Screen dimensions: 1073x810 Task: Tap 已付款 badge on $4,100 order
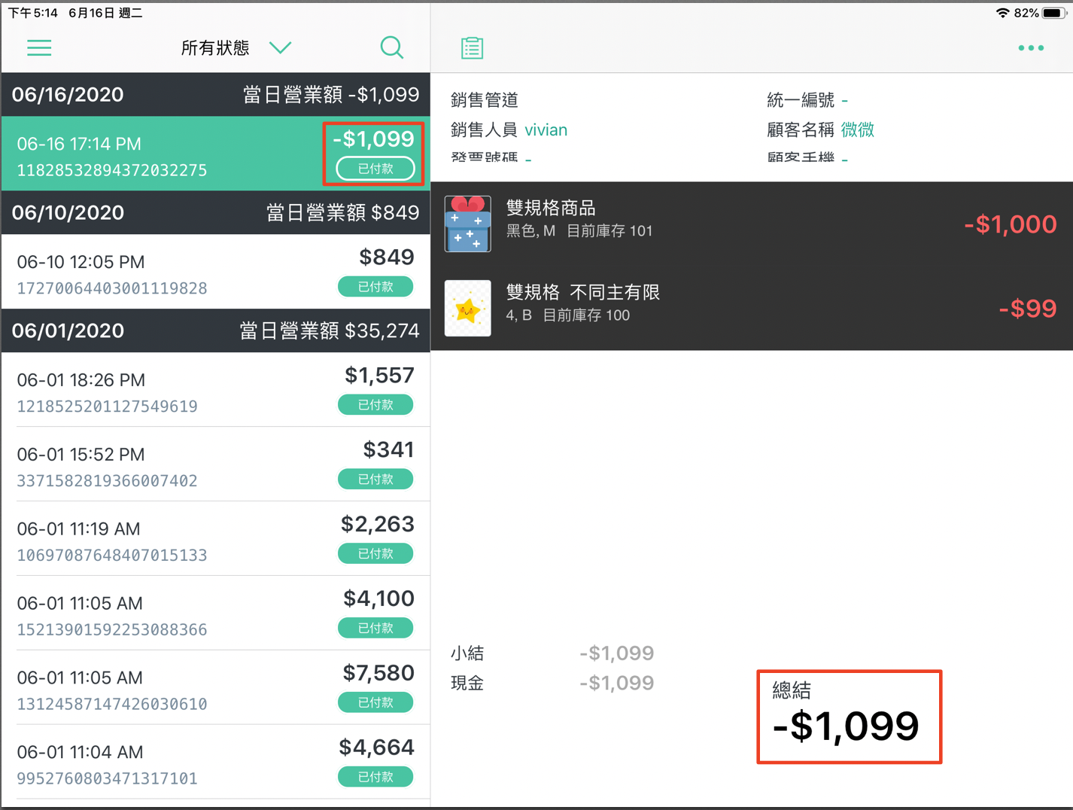pos(375,628)
